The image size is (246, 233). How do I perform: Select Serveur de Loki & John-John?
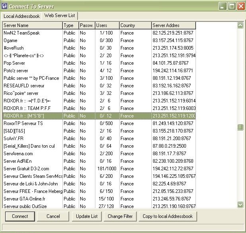click(x=99, y=184)
